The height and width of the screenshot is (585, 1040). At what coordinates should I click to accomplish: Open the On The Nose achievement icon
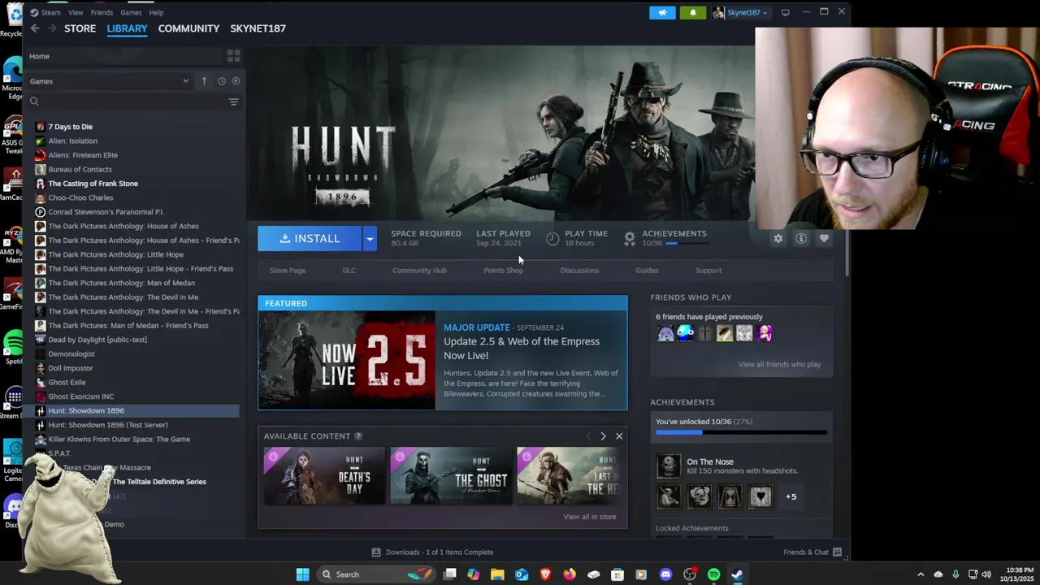[669, 466]
